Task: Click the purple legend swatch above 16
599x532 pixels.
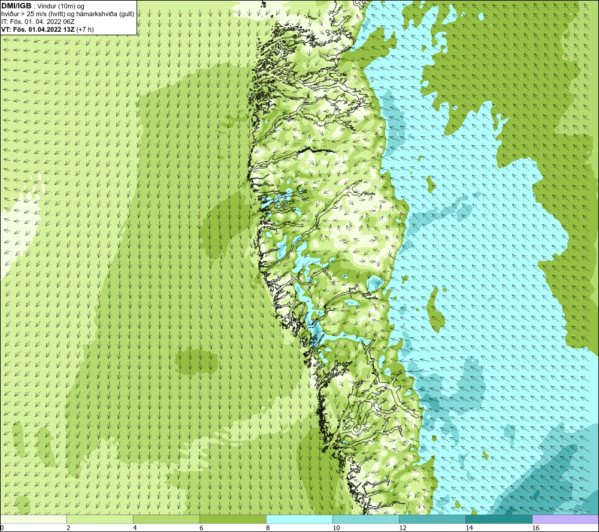Action: coord(565,519)
